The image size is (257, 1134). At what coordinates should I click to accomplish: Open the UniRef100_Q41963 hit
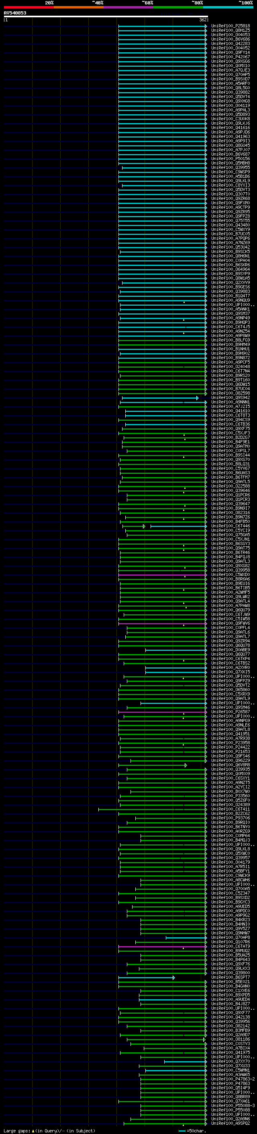pos(230,137)
